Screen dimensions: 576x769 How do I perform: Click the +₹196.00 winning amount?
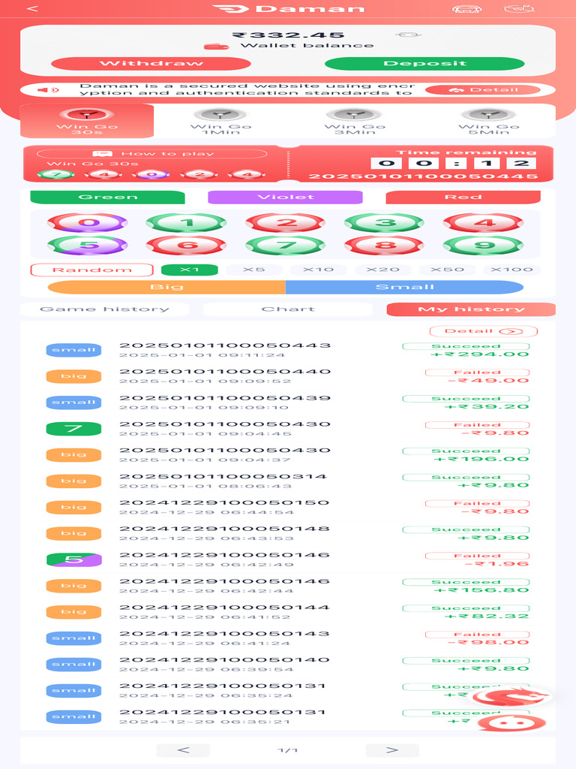coord(481,460)
